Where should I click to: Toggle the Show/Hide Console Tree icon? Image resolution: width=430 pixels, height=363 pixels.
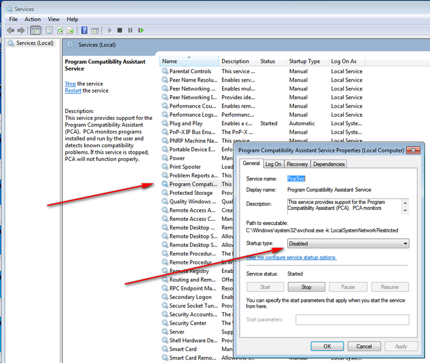point(36,30)
